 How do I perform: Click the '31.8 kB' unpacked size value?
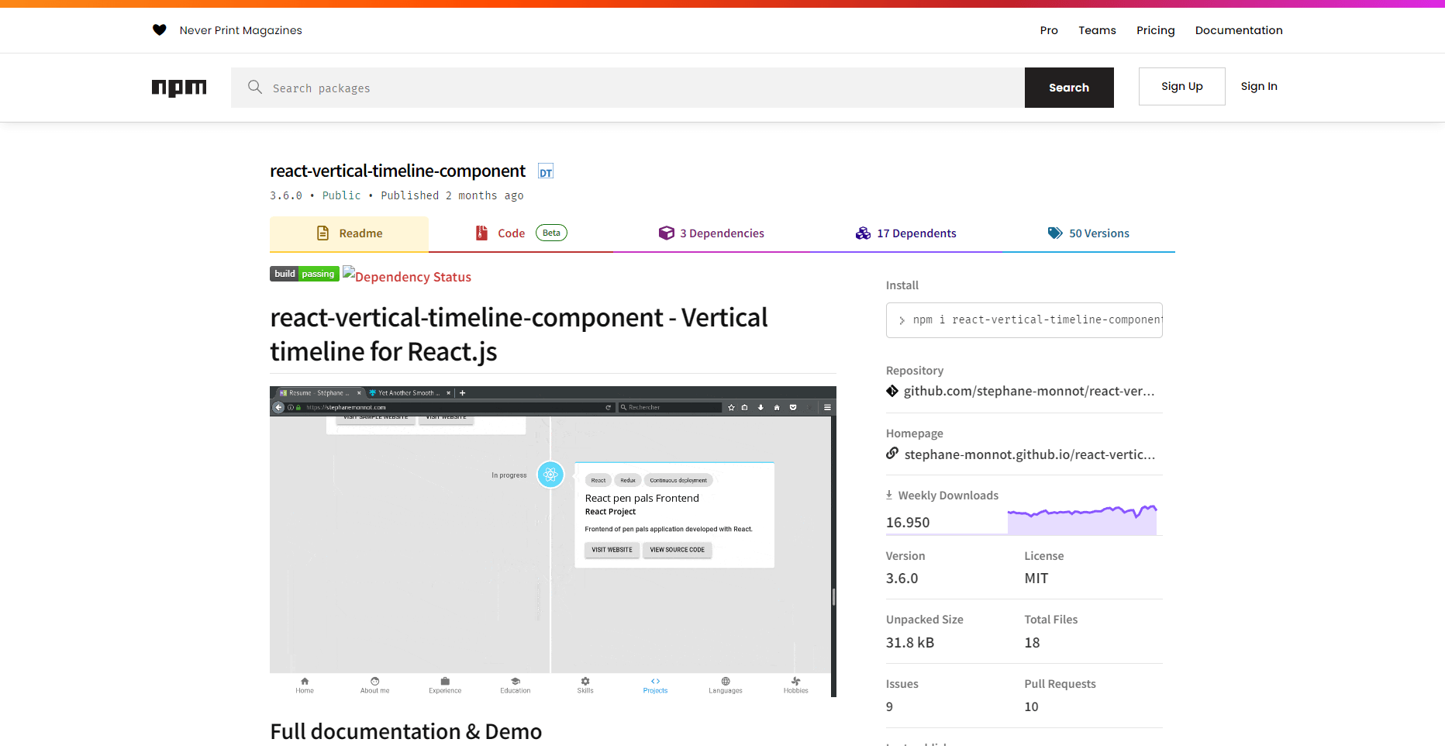click(x=910, y=643)
